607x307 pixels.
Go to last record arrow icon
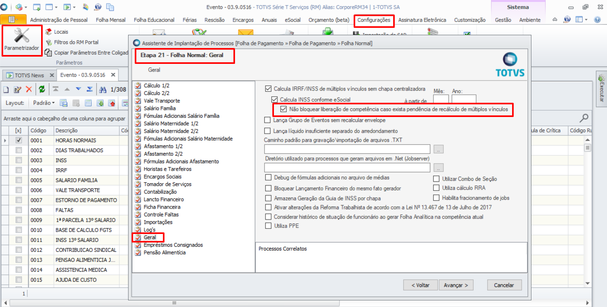coord(90,89)
